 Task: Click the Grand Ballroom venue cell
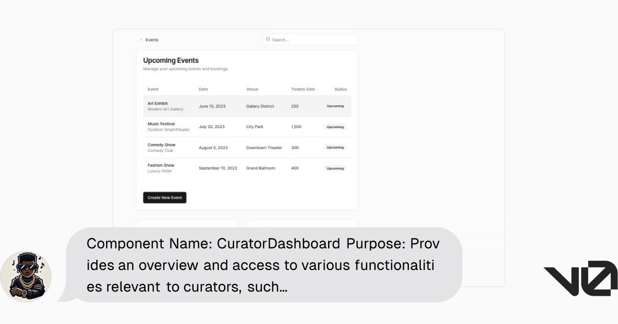point(261,168)
